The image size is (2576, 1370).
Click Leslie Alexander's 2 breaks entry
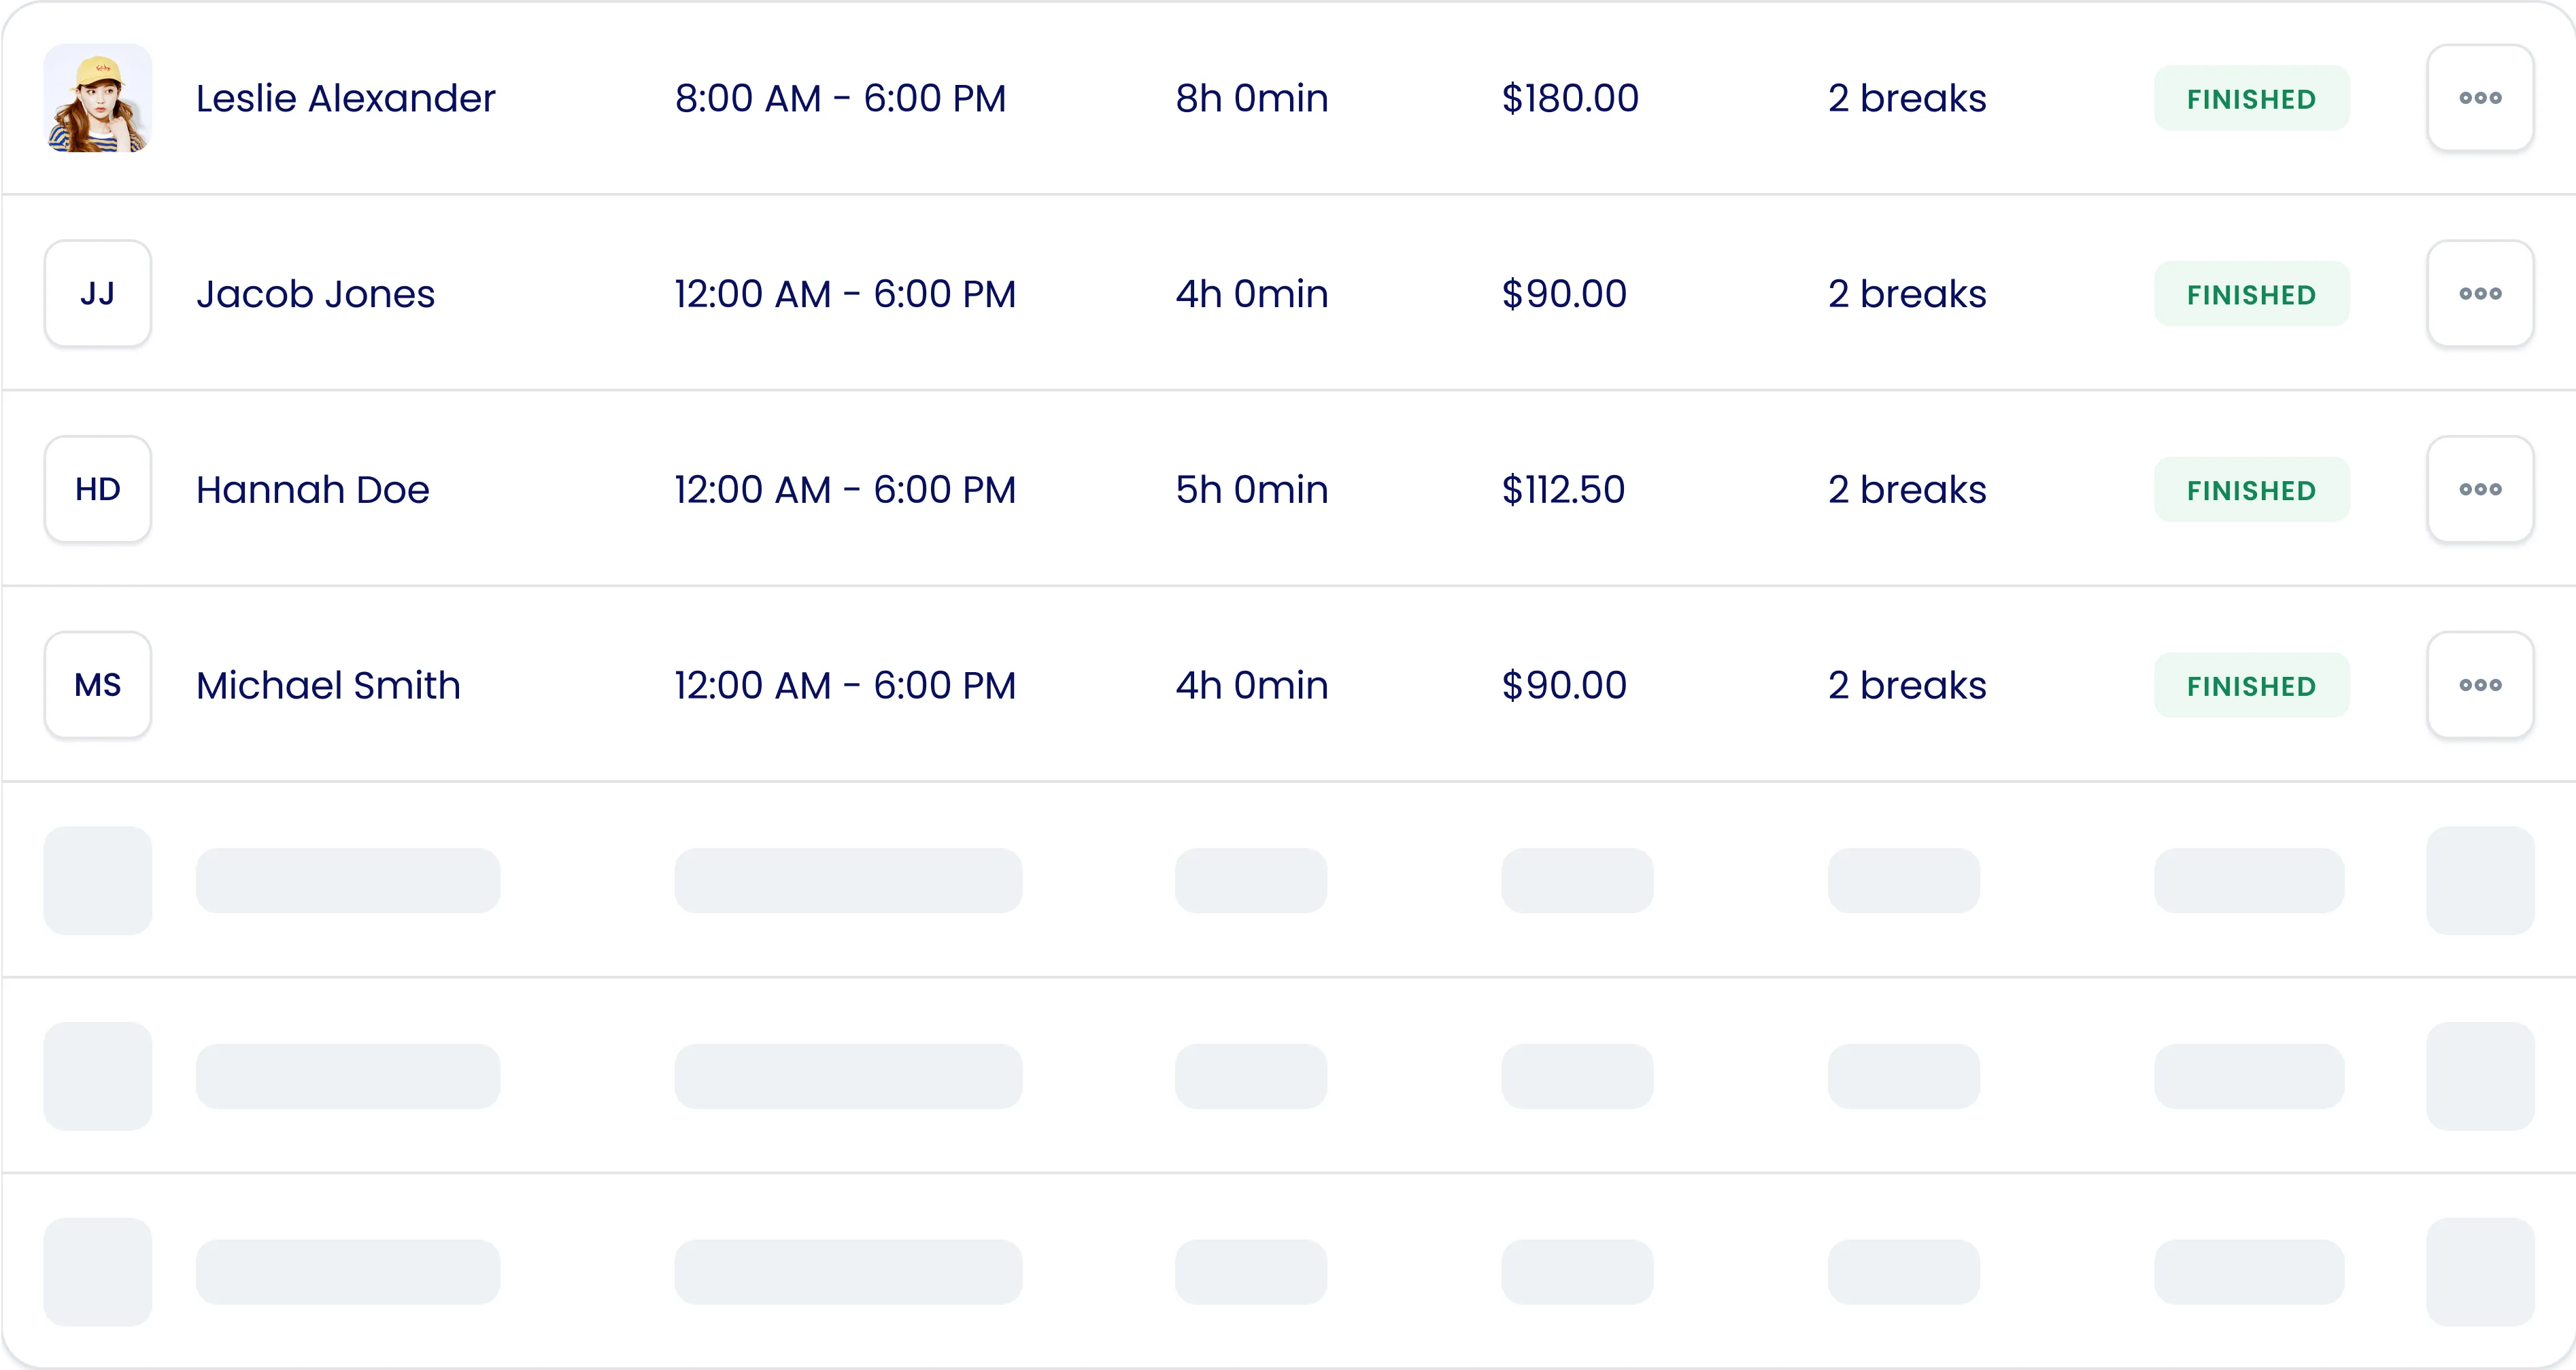tap(1907, 98)
